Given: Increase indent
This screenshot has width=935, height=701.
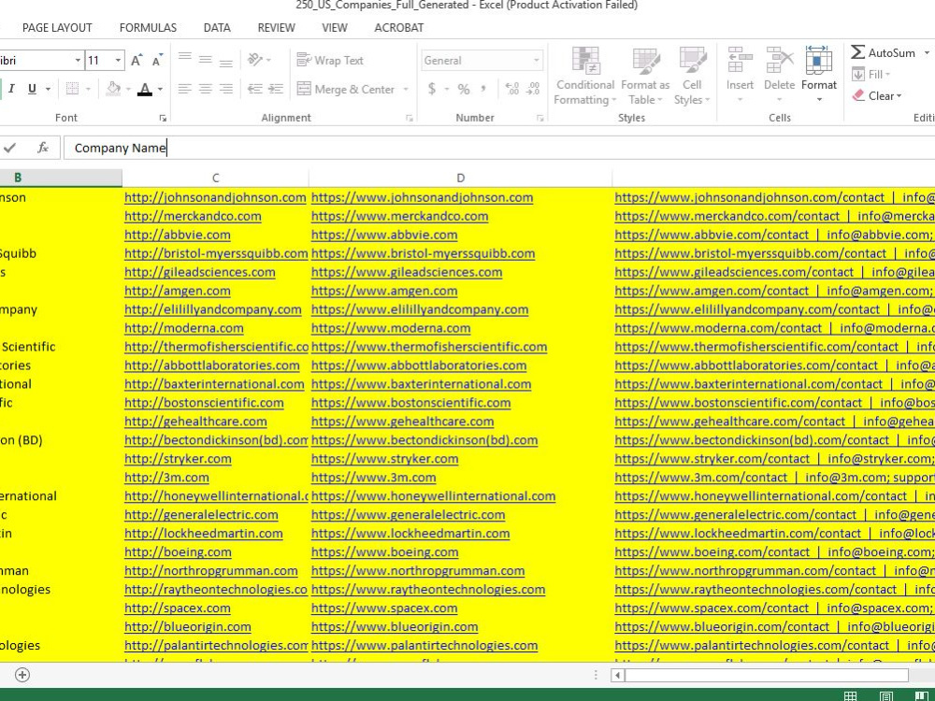Looking at the screenshot, I should pos(276,89).
